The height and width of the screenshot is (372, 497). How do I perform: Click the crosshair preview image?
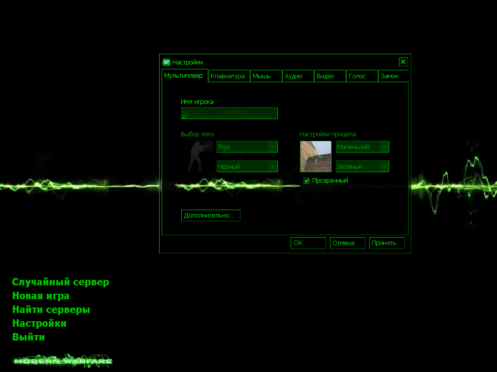[316, 156]
